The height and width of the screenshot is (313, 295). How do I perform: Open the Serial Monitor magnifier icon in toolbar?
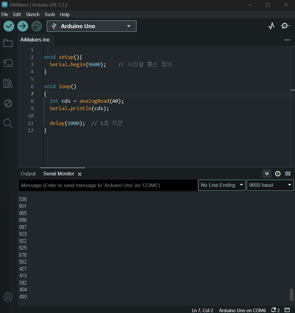point(285,26)
